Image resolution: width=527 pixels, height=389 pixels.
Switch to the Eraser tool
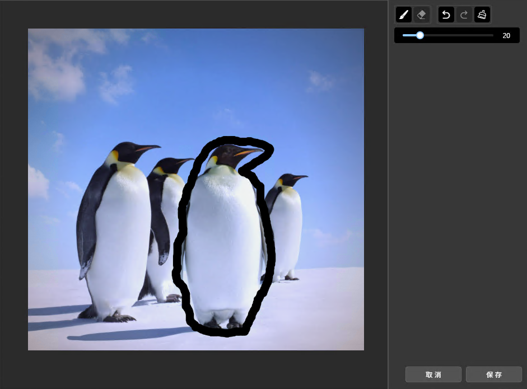(422, 15)
